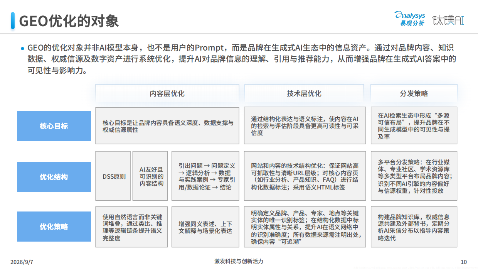Click the box starting 通过结构化表达与语义标注
This screenshot has width=478, height=269.
(305, 126)
